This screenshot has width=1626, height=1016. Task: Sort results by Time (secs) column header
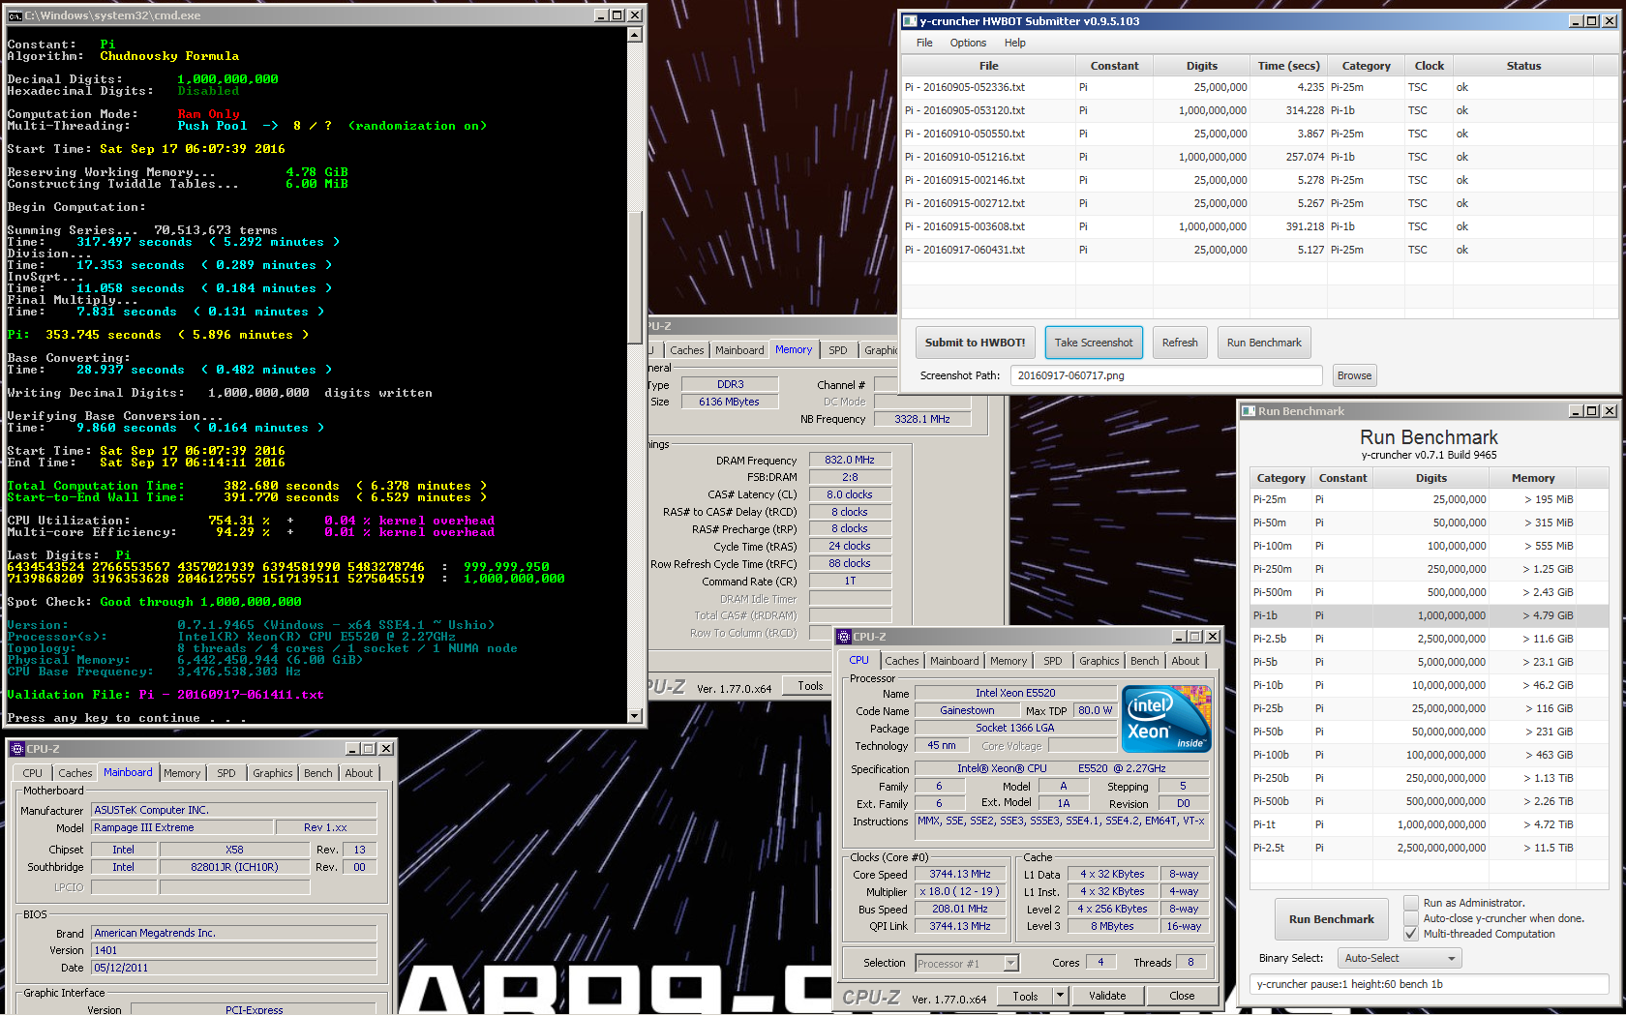1288,66
